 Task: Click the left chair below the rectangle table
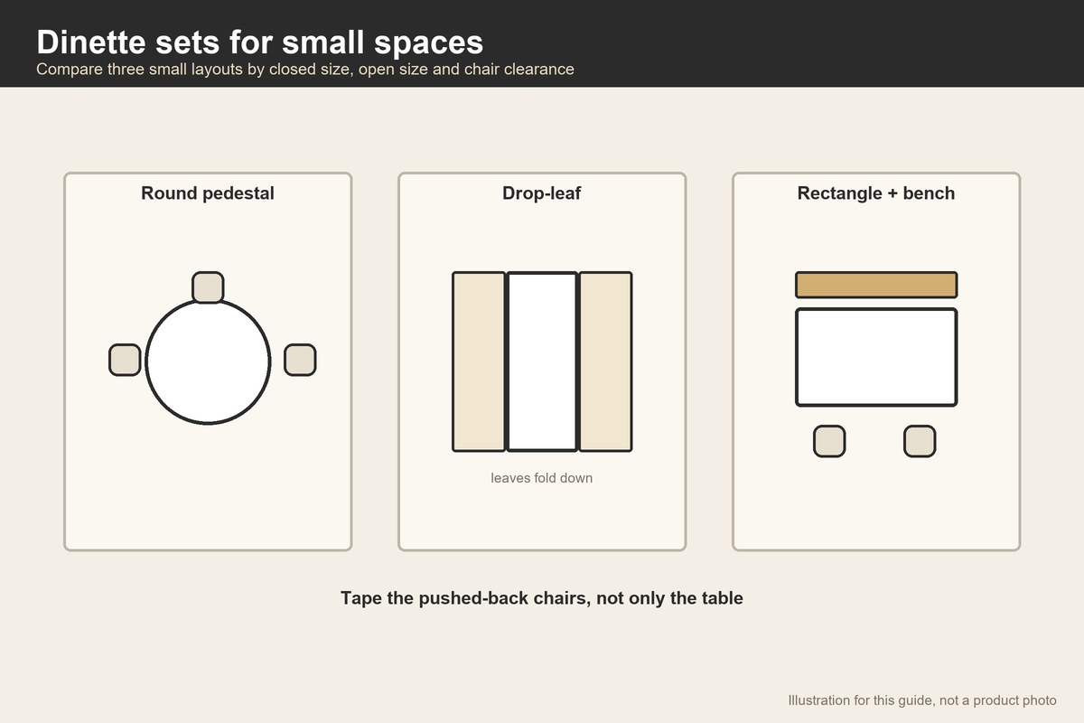pos(829,441)
